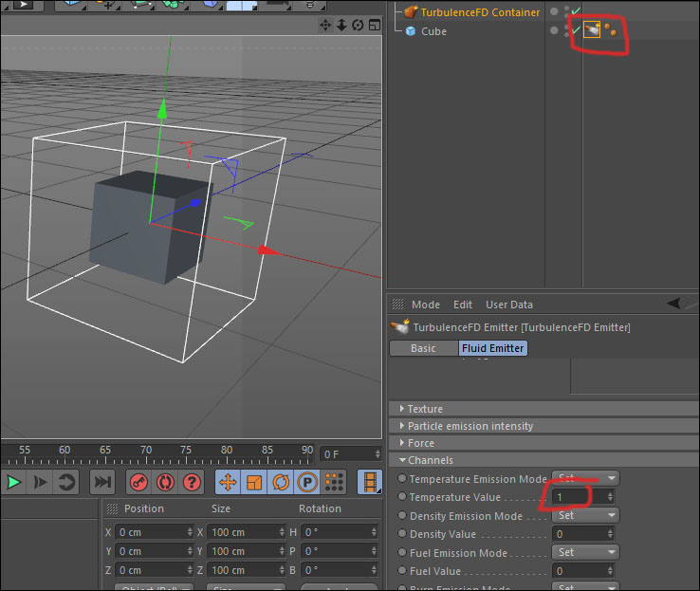700x591 pixels.
Task: Click the Temperature Value stepper arrows
Action: click(x=610, y=497)
